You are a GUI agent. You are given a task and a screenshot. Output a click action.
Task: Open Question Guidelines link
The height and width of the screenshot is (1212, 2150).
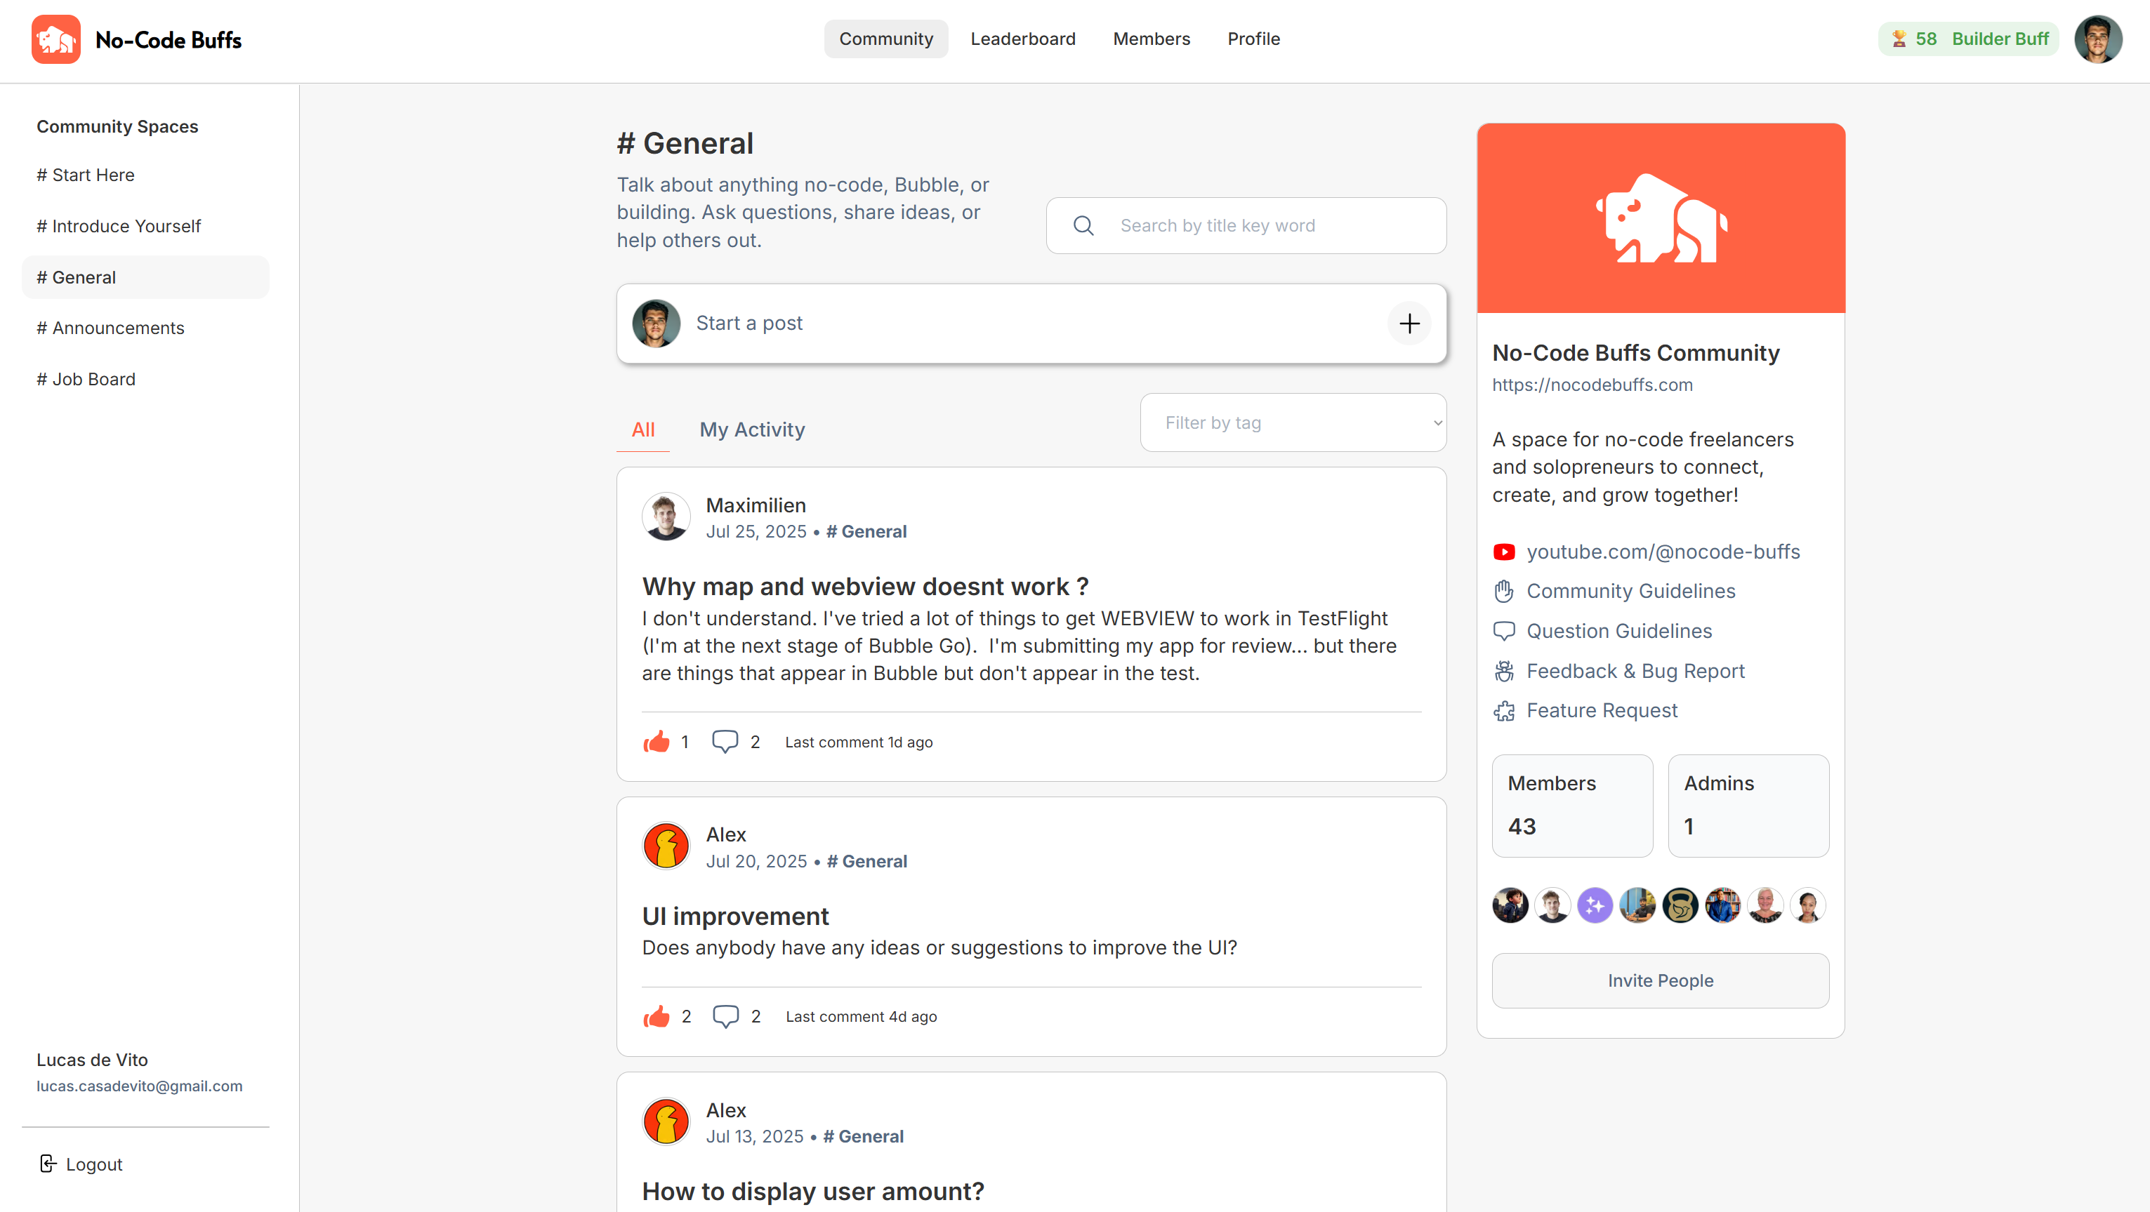1619,632
